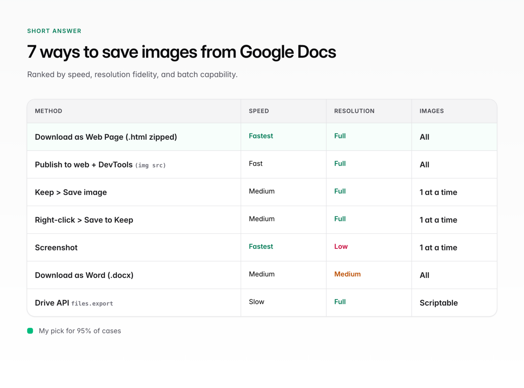The width and height of the screenshot is (524, 388).
Task: Select "Download as Web Page (.html zipped)" method
Action: click(106, 137)
